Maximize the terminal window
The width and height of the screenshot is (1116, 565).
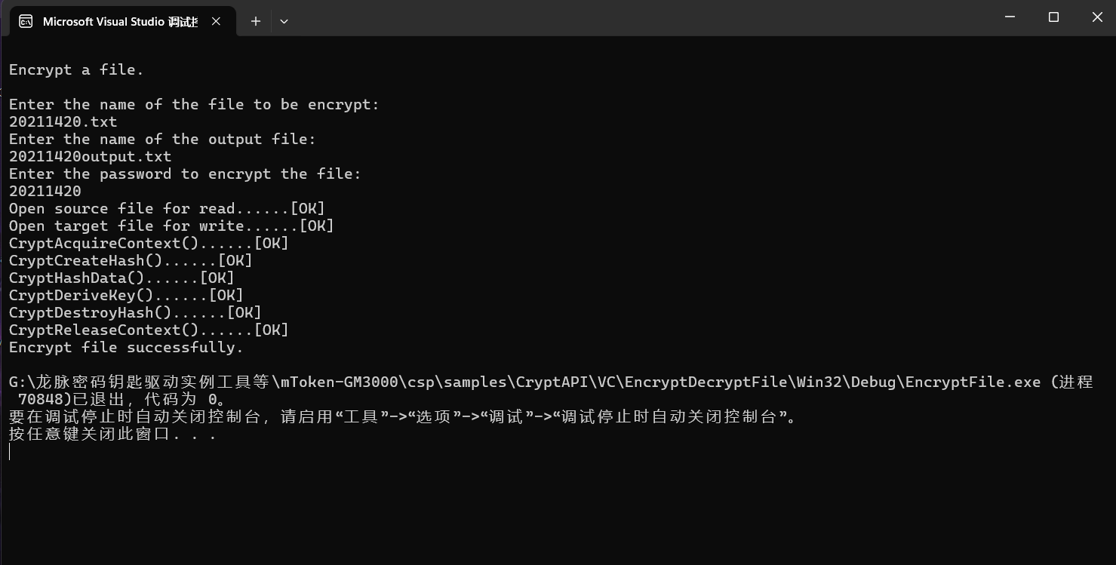pyautogui.click(x=1054, y=17)
